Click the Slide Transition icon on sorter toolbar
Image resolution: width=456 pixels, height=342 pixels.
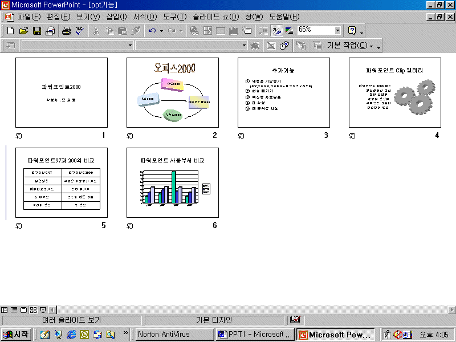[x=11, y=46]
